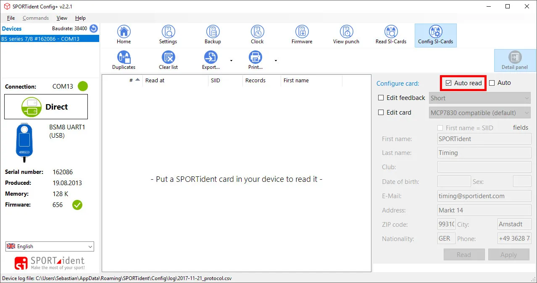Click the green firmware checkmark icon
The height and width of the screenshot is (283, 537).
tap(77, 205)
